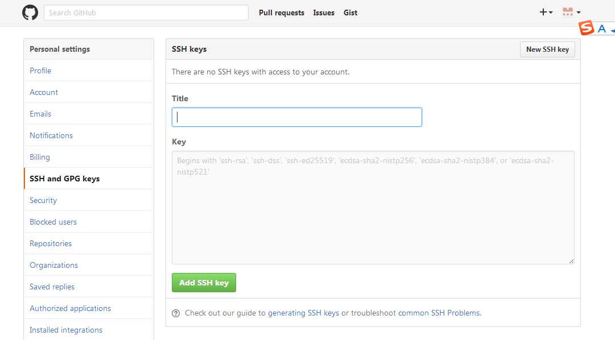Open the generating SSH keys guide link
The image size is (615, 340).
(x=303, y=313)
